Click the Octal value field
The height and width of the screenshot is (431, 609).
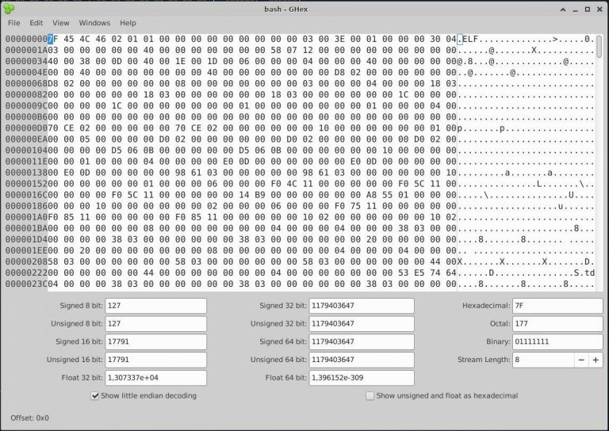557,323
